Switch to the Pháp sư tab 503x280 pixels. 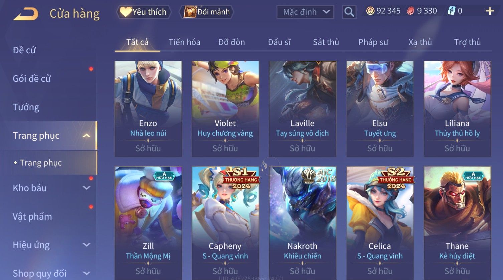coord(373,42)
